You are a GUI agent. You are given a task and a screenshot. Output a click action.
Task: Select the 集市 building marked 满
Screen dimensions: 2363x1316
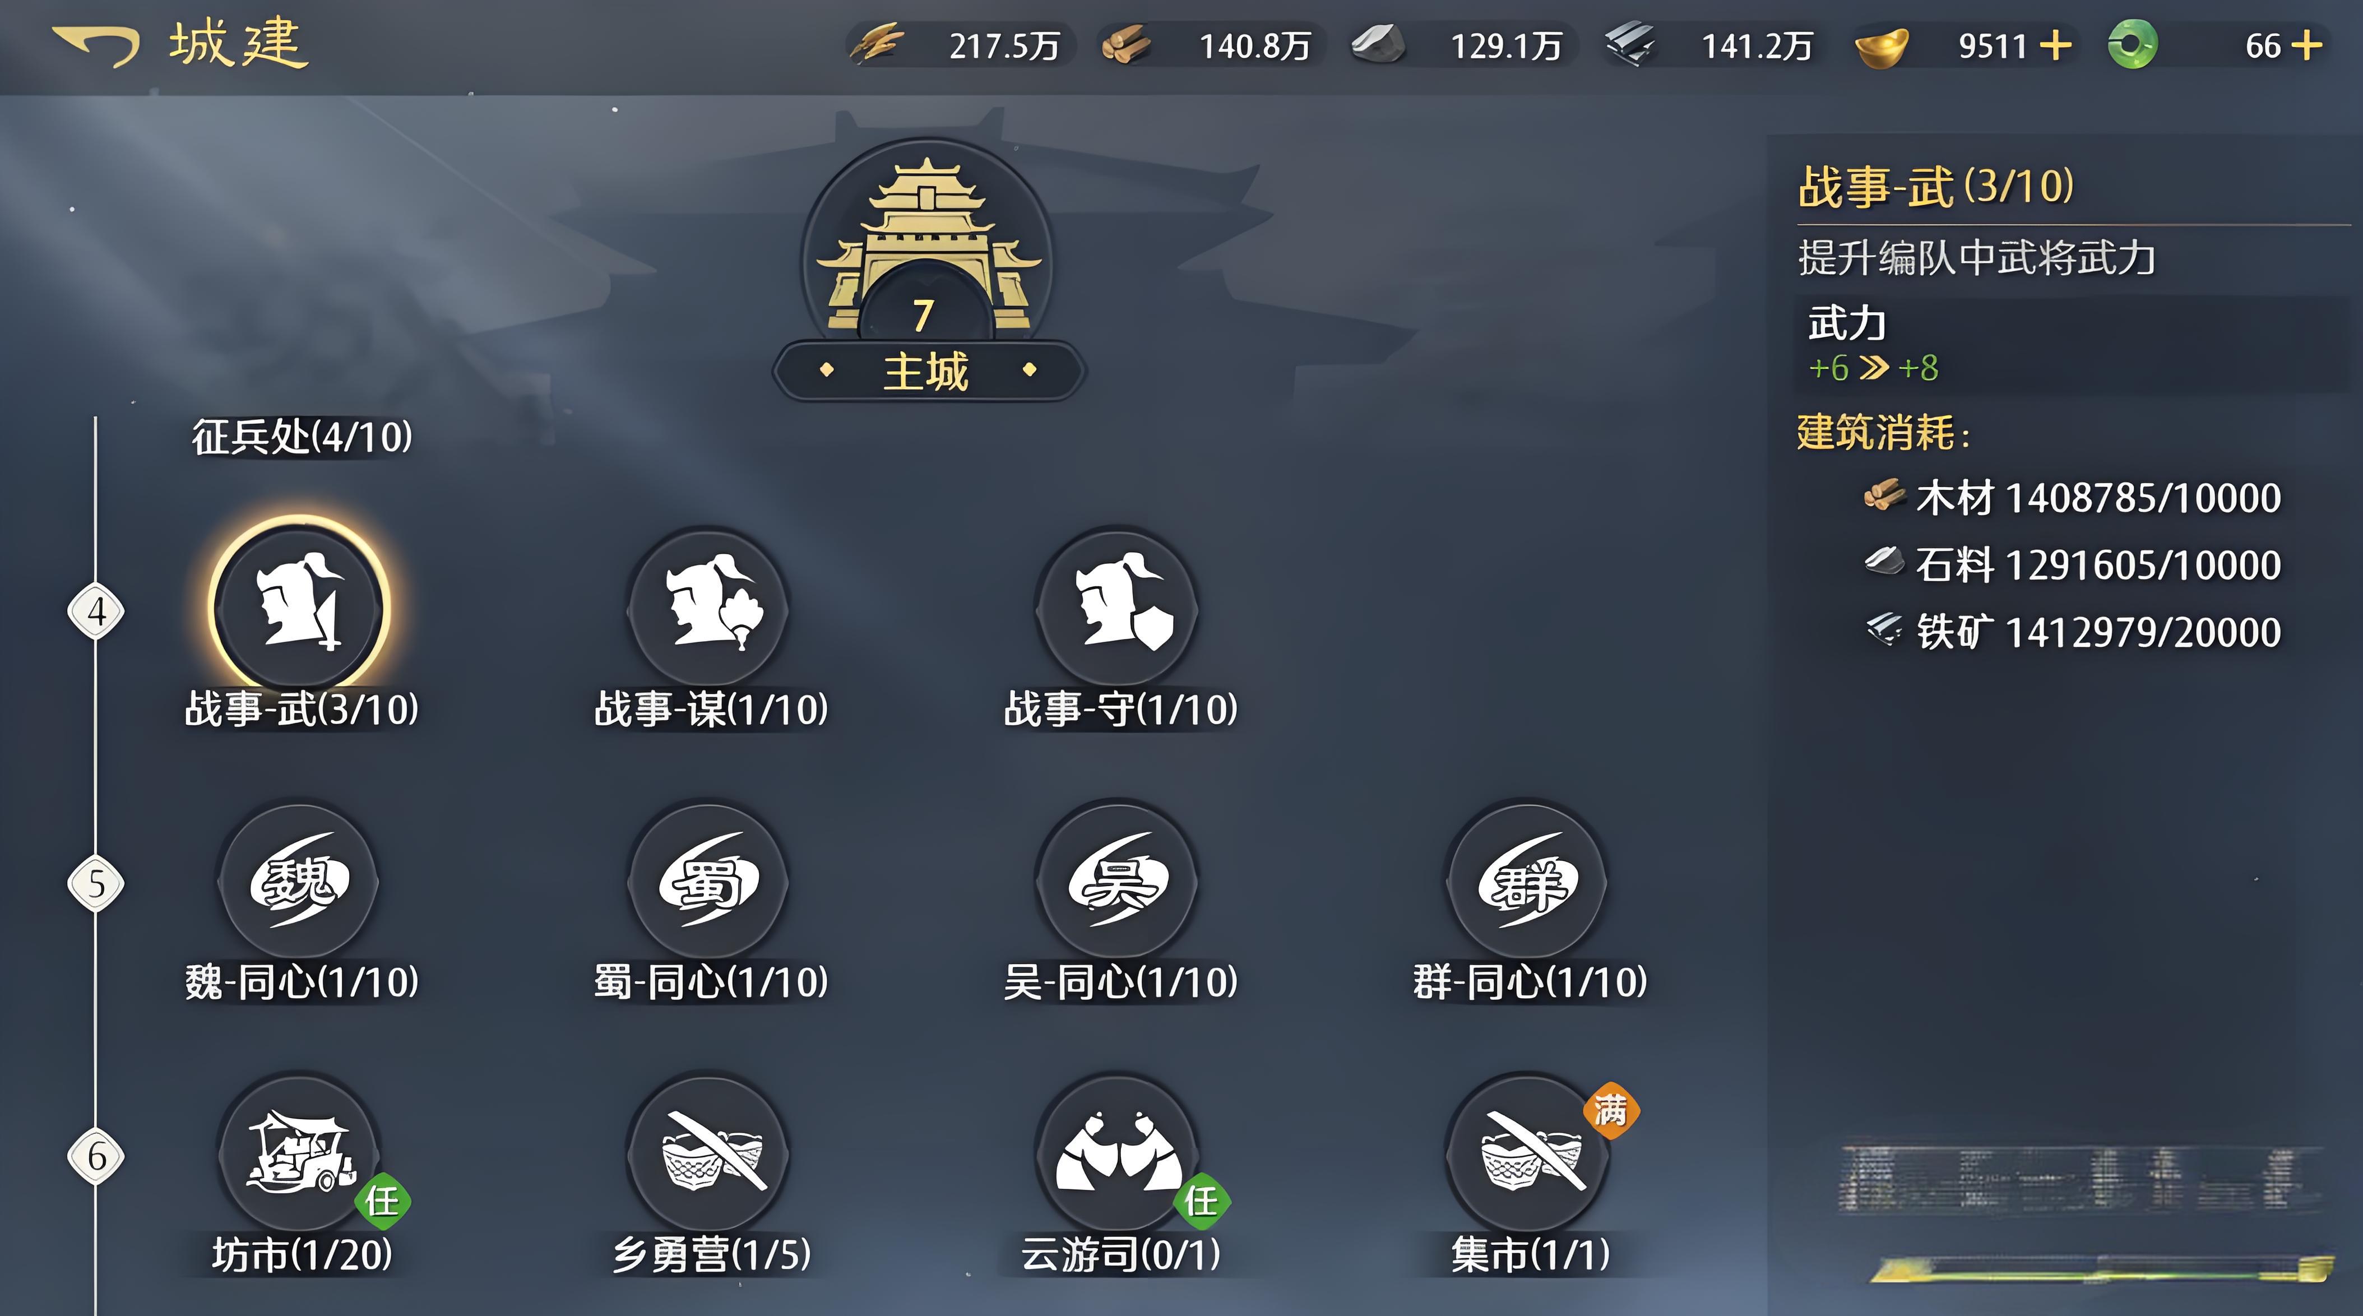pos(1527,1153)
